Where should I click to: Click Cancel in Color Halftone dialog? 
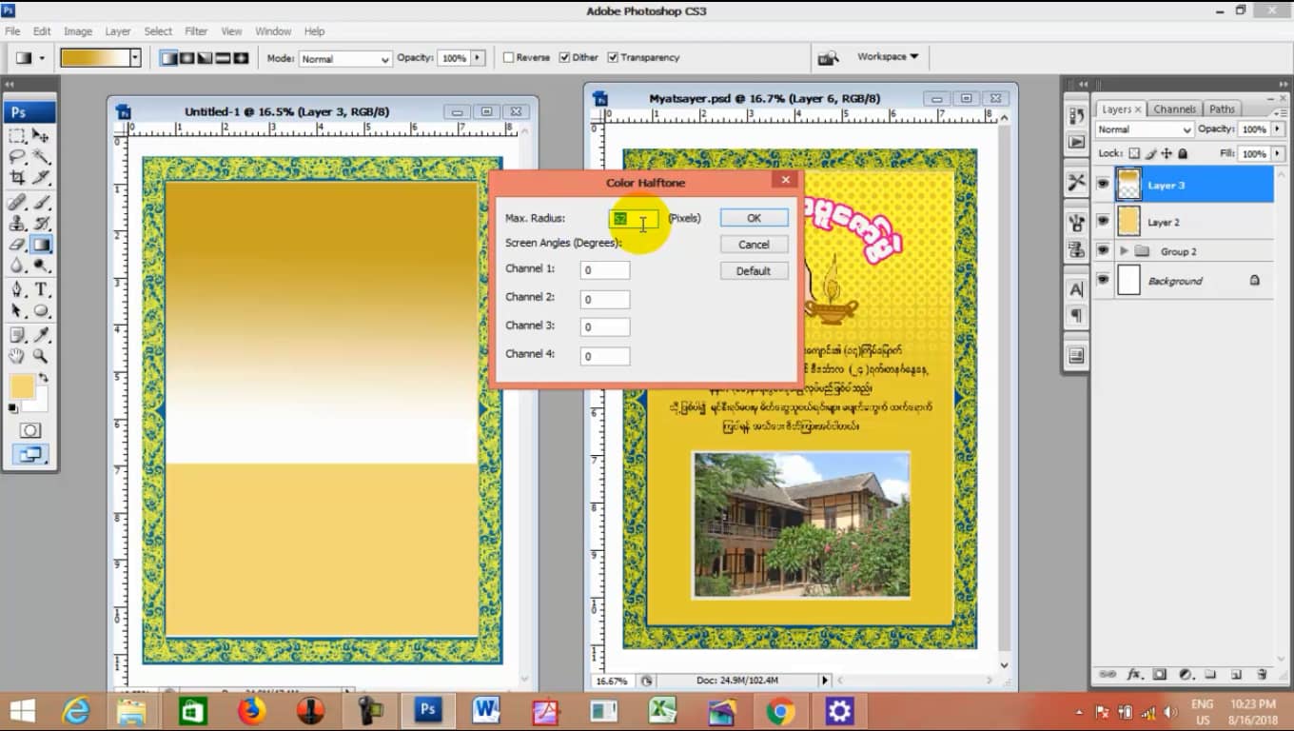click(x=754, y=245)
